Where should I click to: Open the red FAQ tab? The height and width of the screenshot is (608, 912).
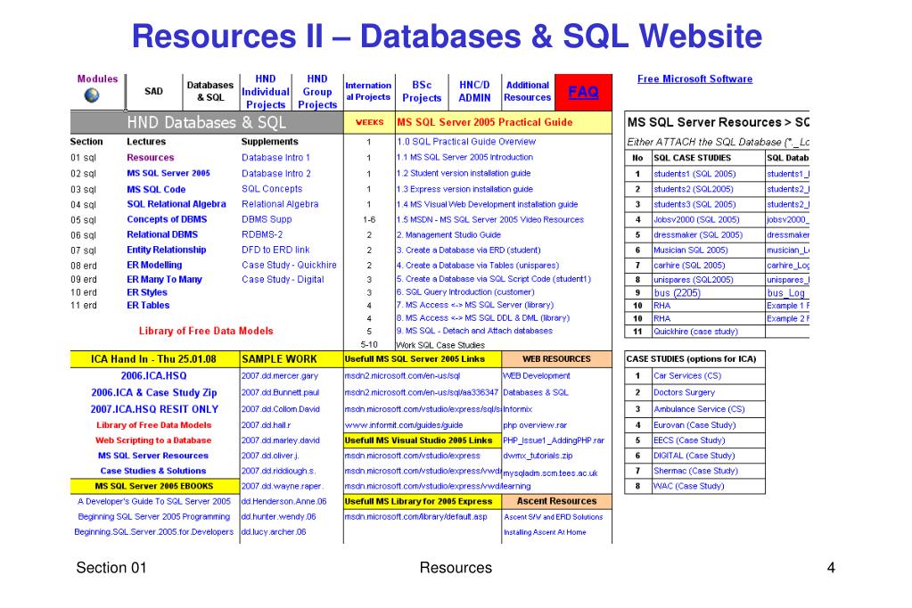(583, 92)
